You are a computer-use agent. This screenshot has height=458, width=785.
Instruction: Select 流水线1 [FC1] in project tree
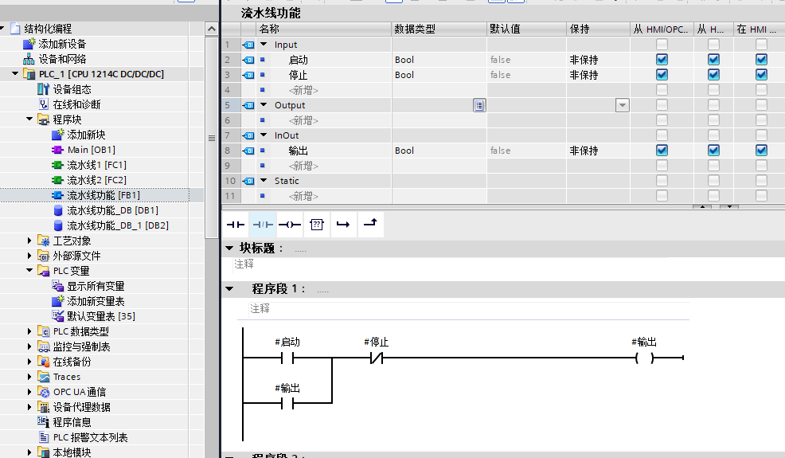[96, 165]
